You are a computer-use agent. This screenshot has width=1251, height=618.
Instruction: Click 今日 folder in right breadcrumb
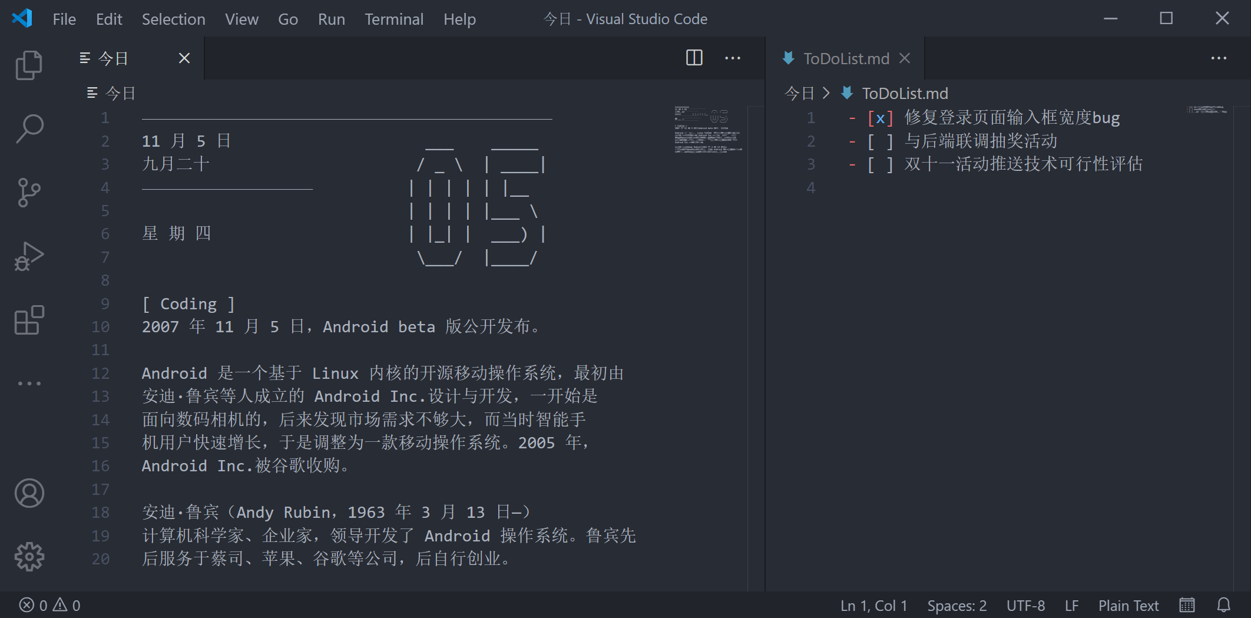(x=799, y=93)
